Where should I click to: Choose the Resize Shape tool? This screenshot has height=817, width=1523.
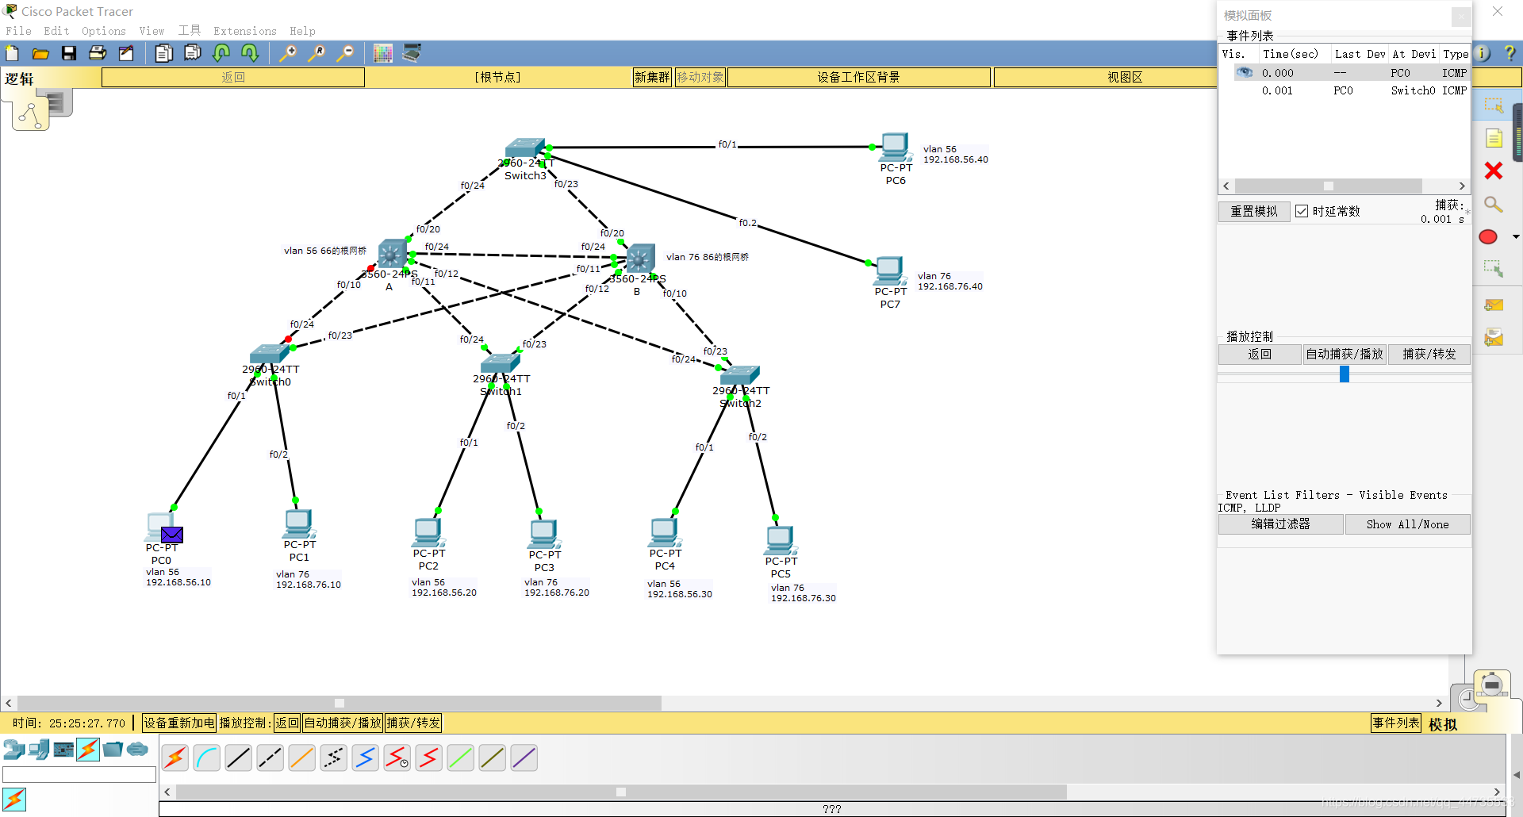1494,269
